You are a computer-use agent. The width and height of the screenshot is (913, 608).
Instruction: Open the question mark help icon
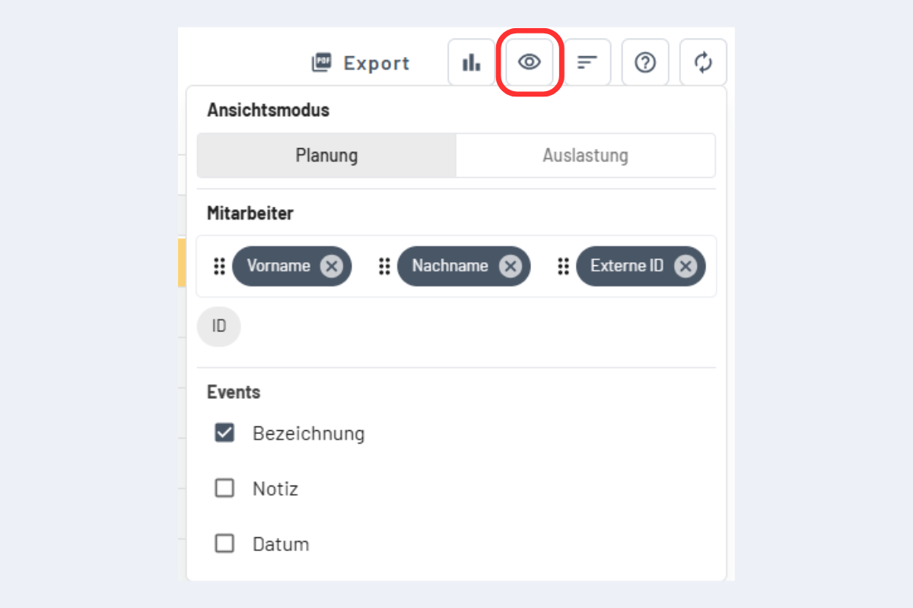(x=645, y=62)
